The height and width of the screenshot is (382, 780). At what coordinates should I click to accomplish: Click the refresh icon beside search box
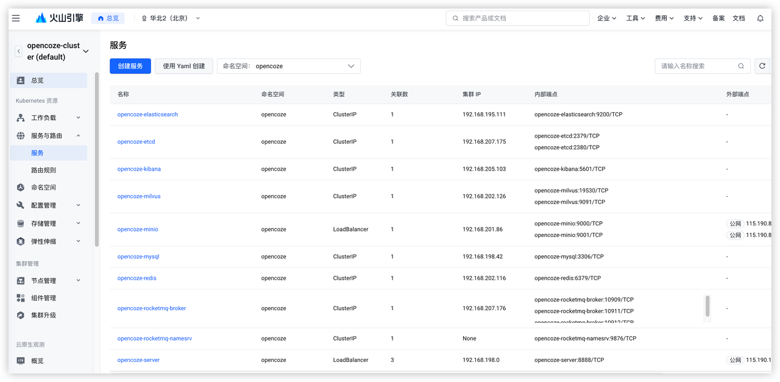tap(762, 66)
